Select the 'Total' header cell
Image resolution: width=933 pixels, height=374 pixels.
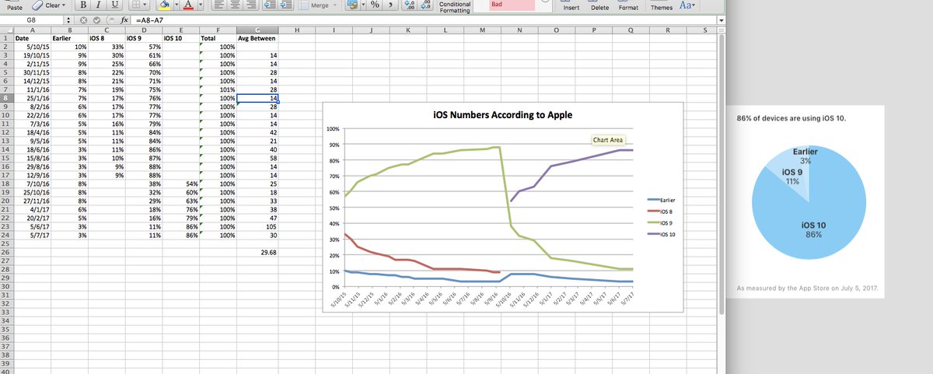(x=217, y=37)
